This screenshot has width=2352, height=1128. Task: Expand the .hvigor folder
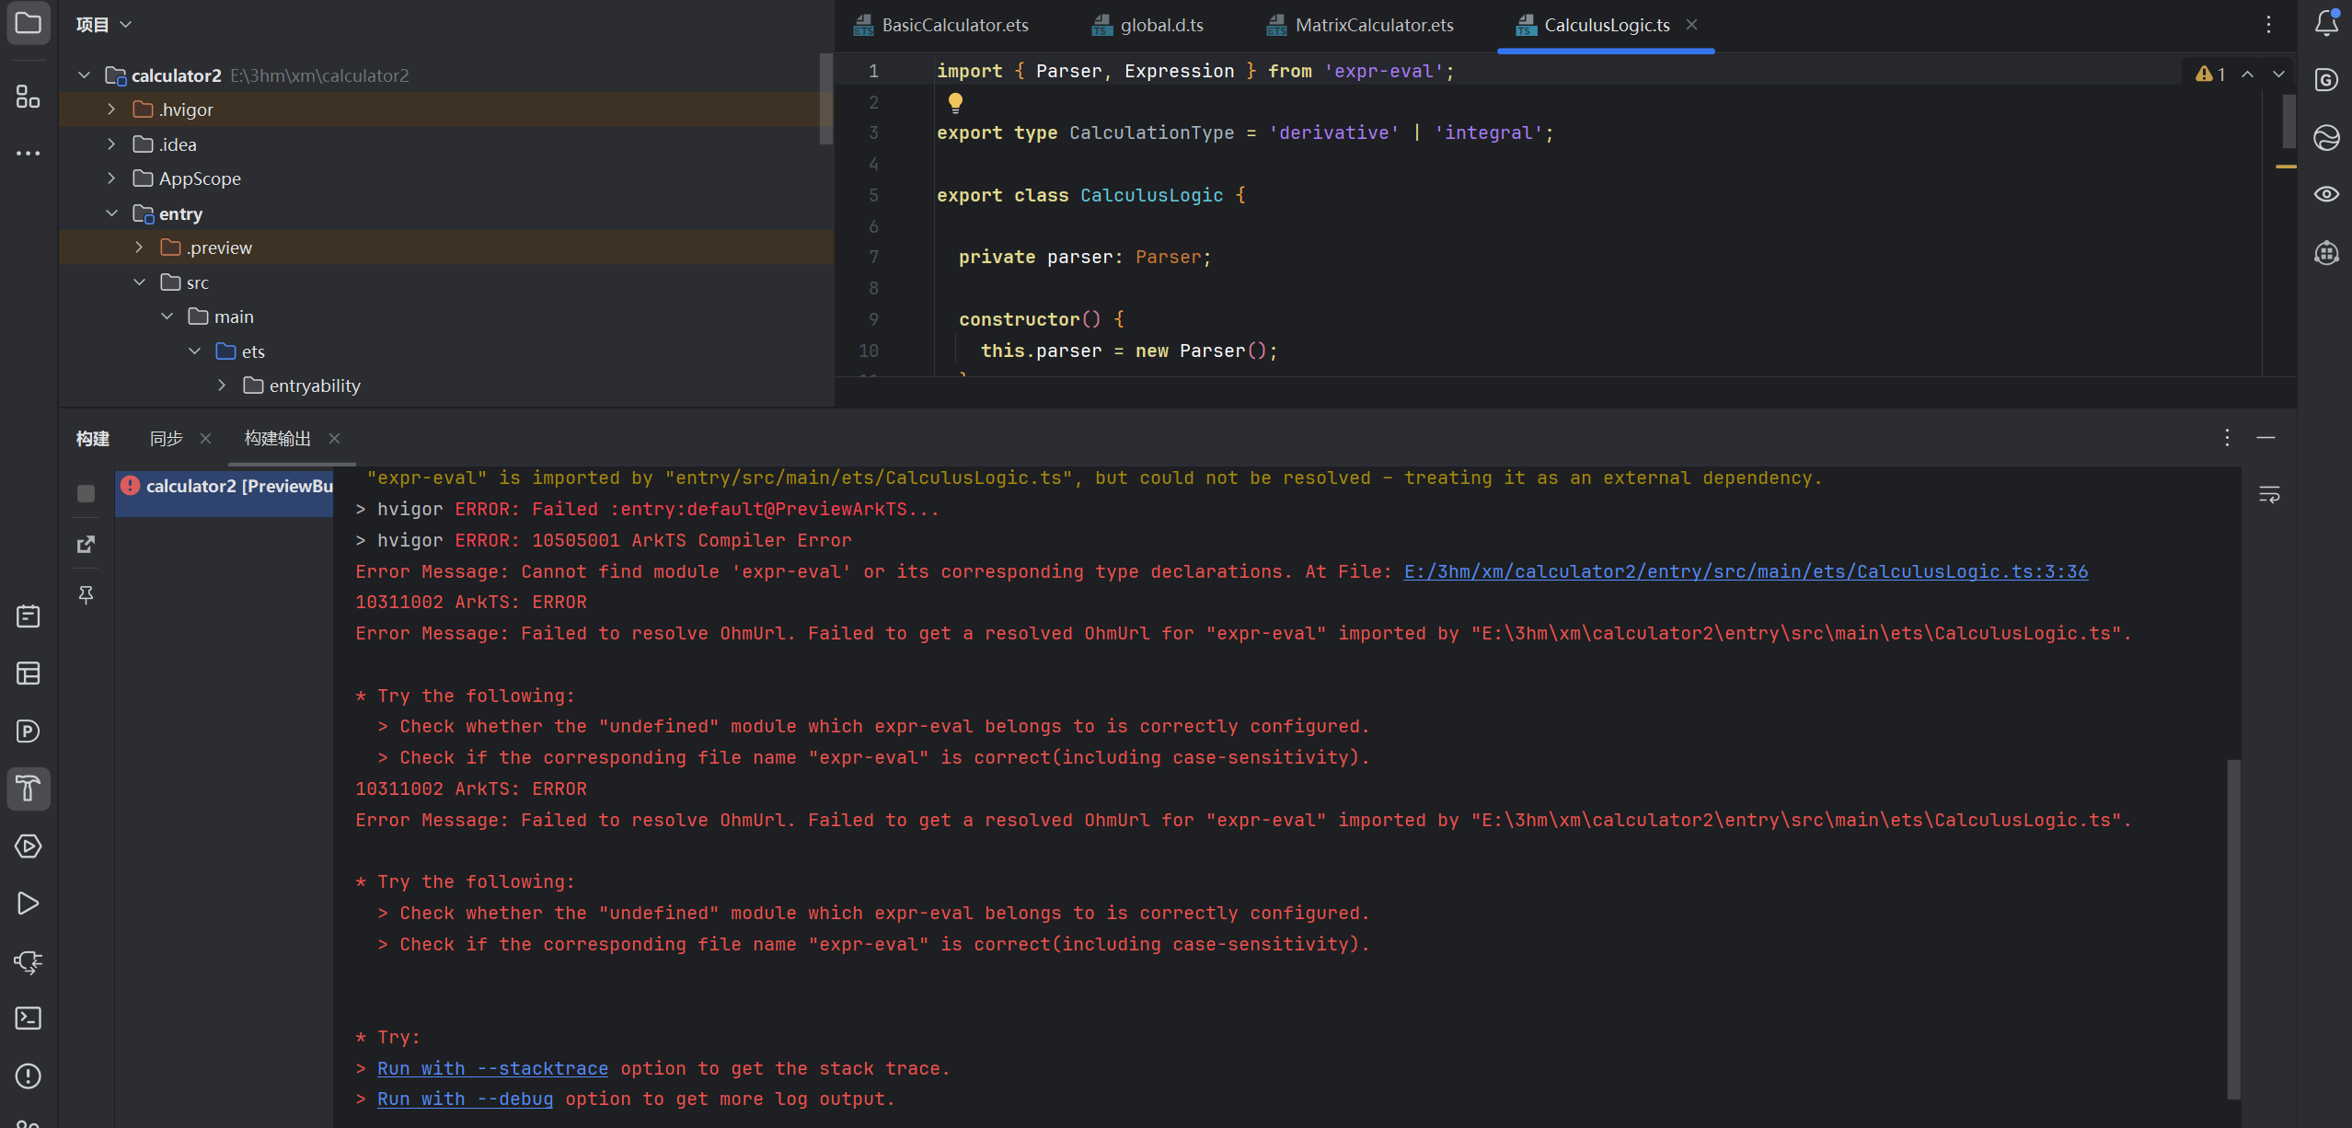[111, 109]
